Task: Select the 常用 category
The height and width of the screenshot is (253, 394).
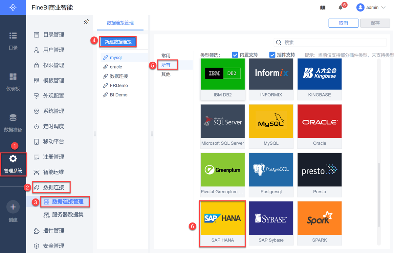Action: coord(166,56)
